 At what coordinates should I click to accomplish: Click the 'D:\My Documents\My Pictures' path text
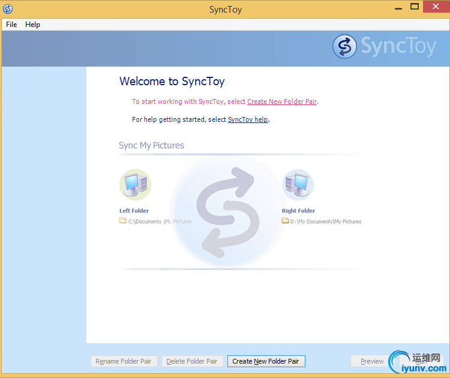click(326, 221)
